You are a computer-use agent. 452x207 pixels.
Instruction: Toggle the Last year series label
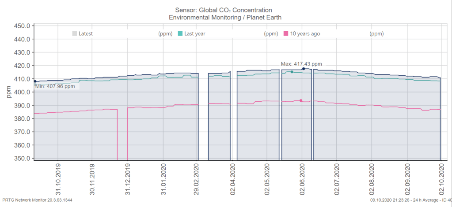click(x=194, y=33)
